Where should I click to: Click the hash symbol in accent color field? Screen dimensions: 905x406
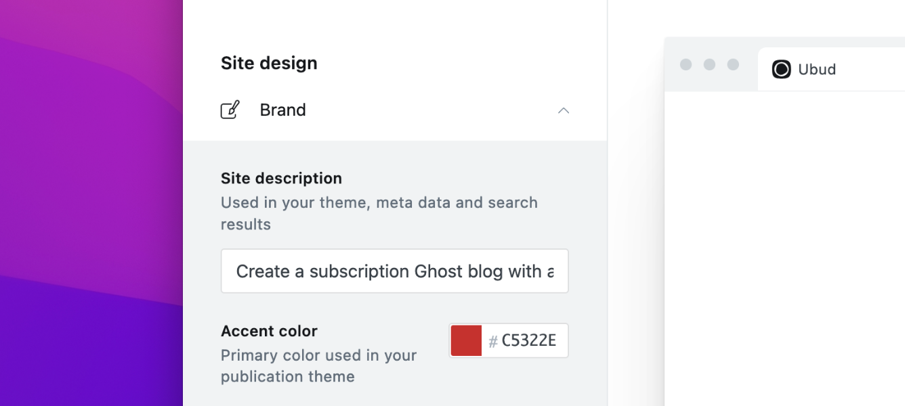493,340
